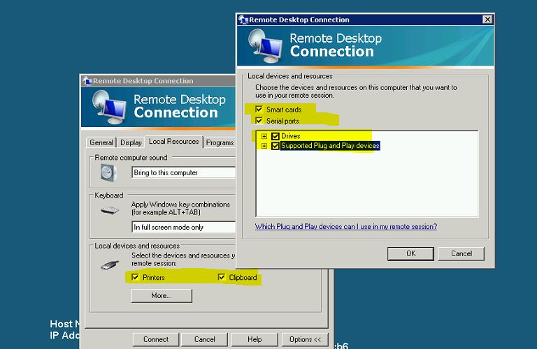Screen dimensions: 537x349
Task: Toggle the Serial ports checkbox
Action: tap(259, 121)
